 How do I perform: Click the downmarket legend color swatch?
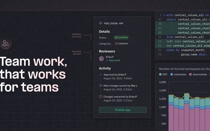click(x=190, y=74)
